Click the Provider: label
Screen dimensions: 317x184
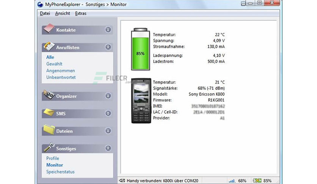pyautogui.click(x=161, y=118)
